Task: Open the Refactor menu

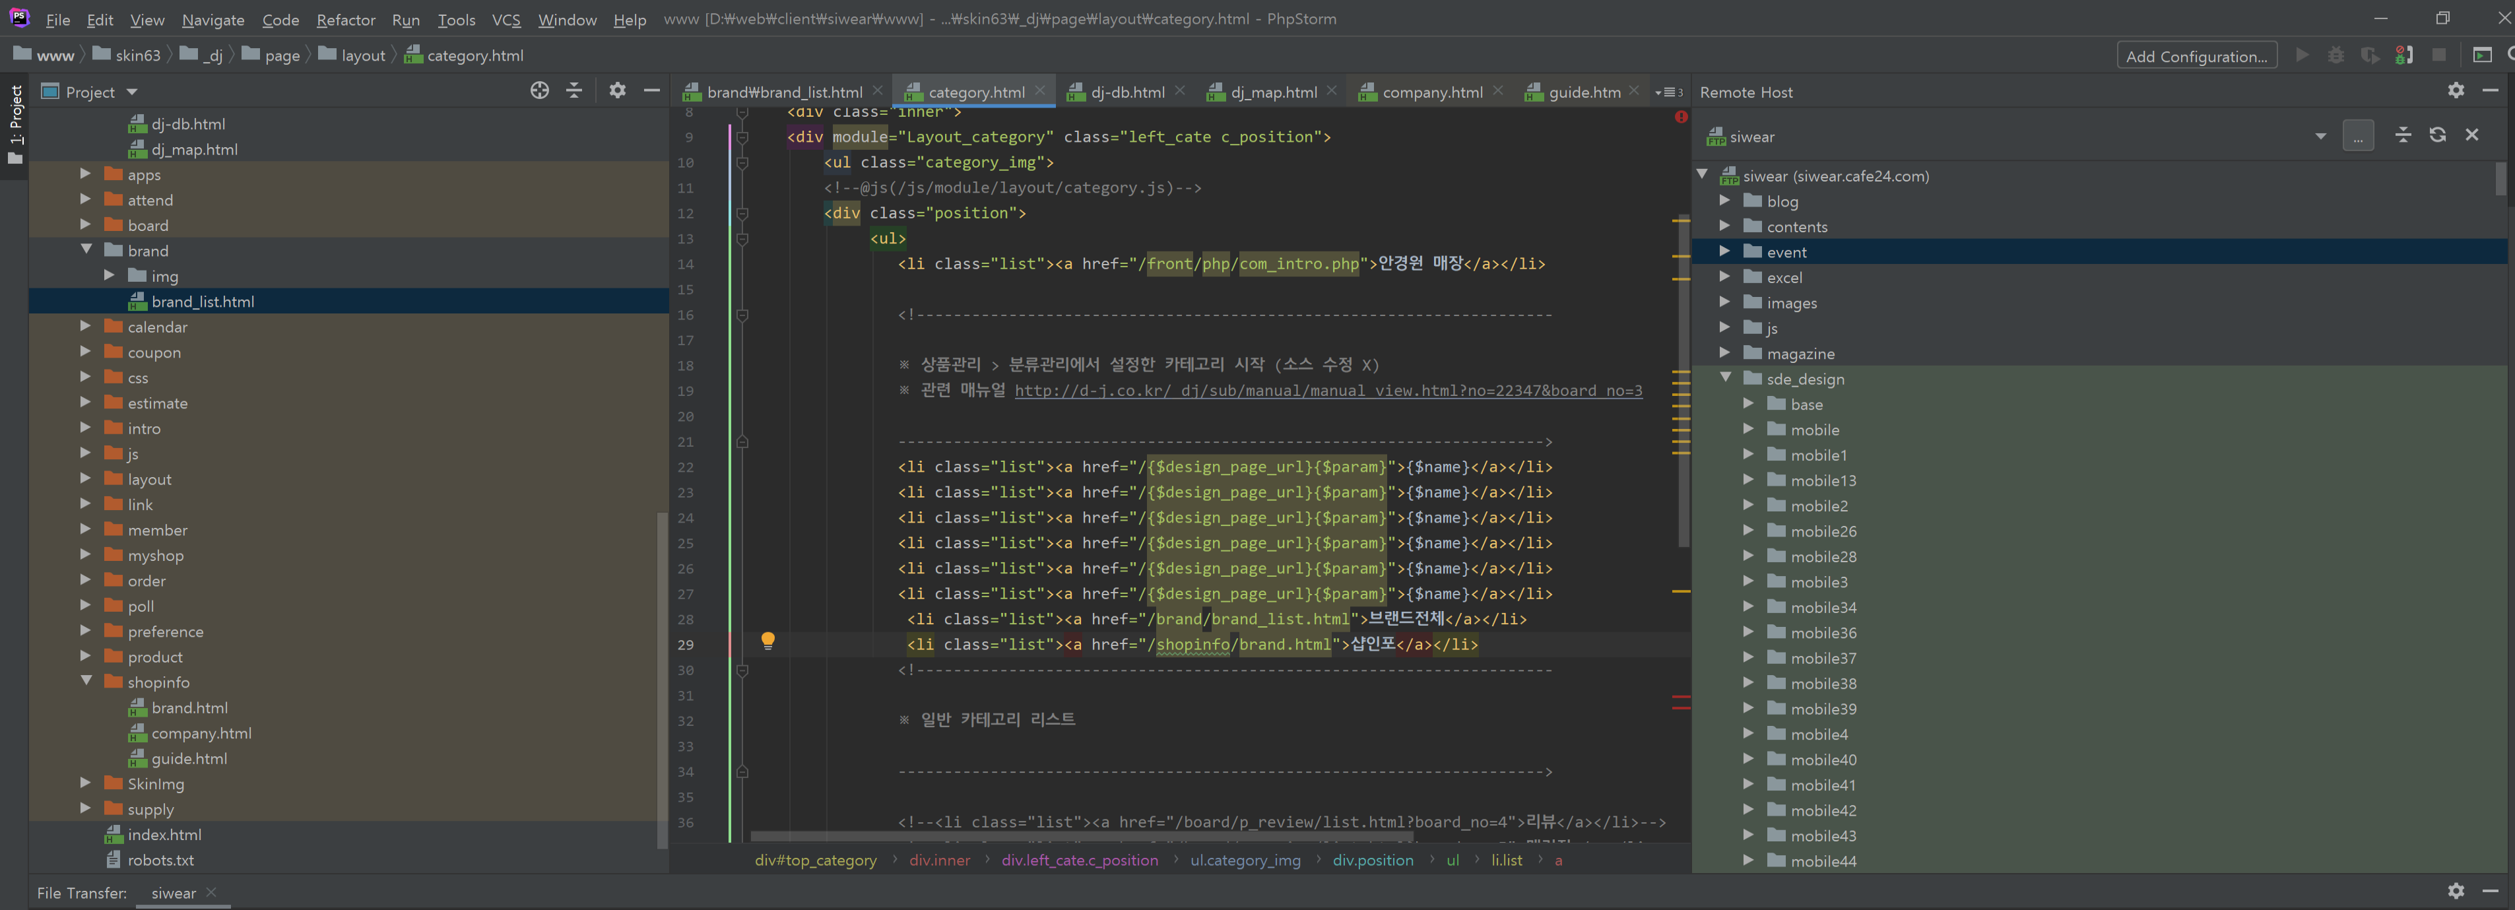Action: tap(346, 20)
